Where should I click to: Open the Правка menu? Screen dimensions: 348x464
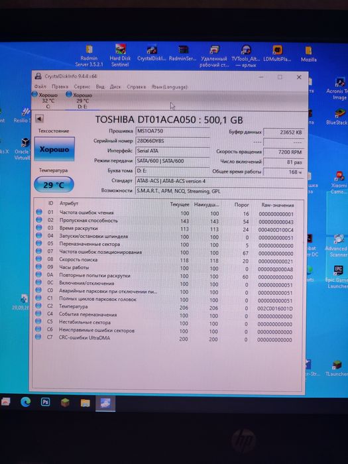click(x=60, y=87)
